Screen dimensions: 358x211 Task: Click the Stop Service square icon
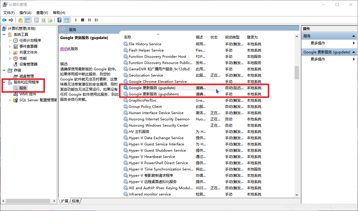coord(83,20)
